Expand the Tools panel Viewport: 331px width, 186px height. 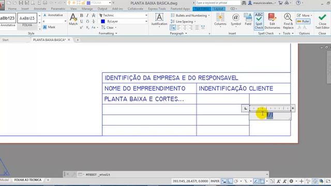pyautogui.click(x=288, y=33)
